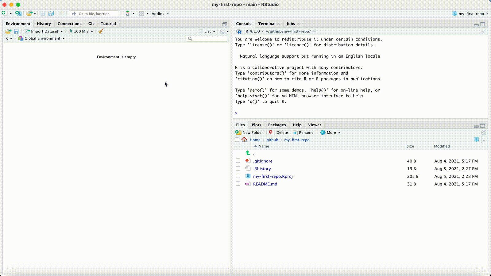This screenshot has height=276, width=491.
Task: Tick the .Rhistory checkbox
Action: tap(238, 168)
